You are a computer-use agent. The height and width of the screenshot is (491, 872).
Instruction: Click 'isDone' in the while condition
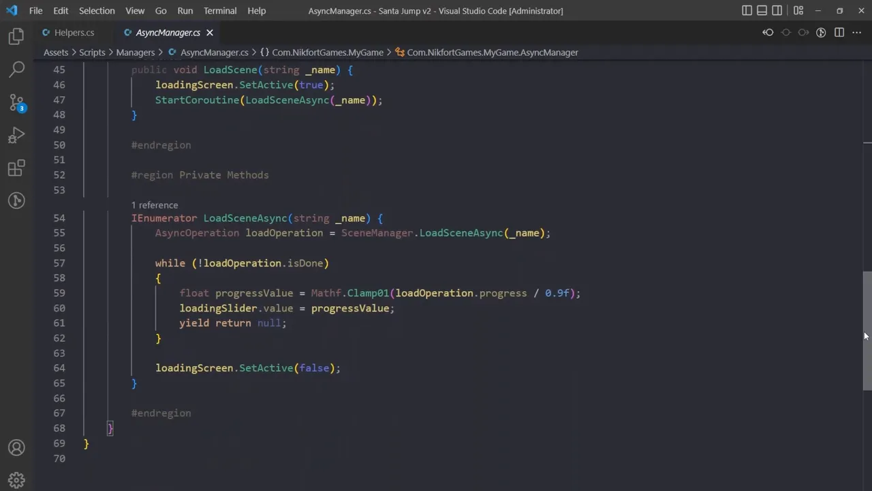[305, 263]
